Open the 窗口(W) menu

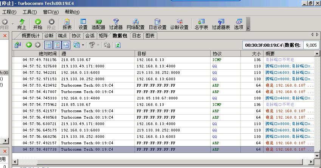[x=51, y=12]
